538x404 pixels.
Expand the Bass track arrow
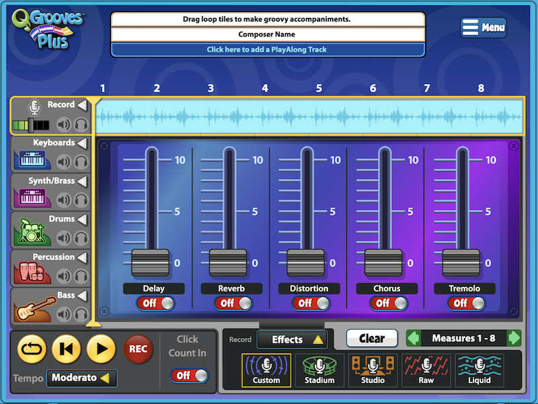click(82, 296)
